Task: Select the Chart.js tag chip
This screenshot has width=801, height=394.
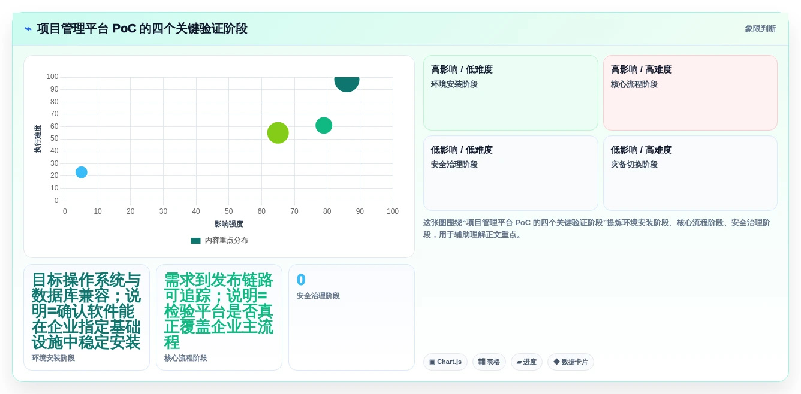Action: pyautogui.click(x=445, y=362)
